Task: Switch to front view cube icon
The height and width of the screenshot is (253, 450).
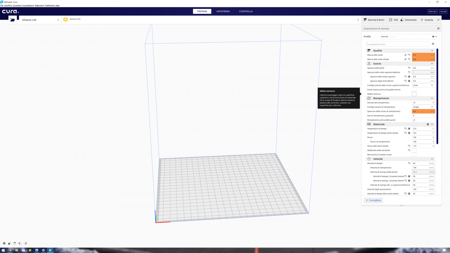Action: point(9,243)
